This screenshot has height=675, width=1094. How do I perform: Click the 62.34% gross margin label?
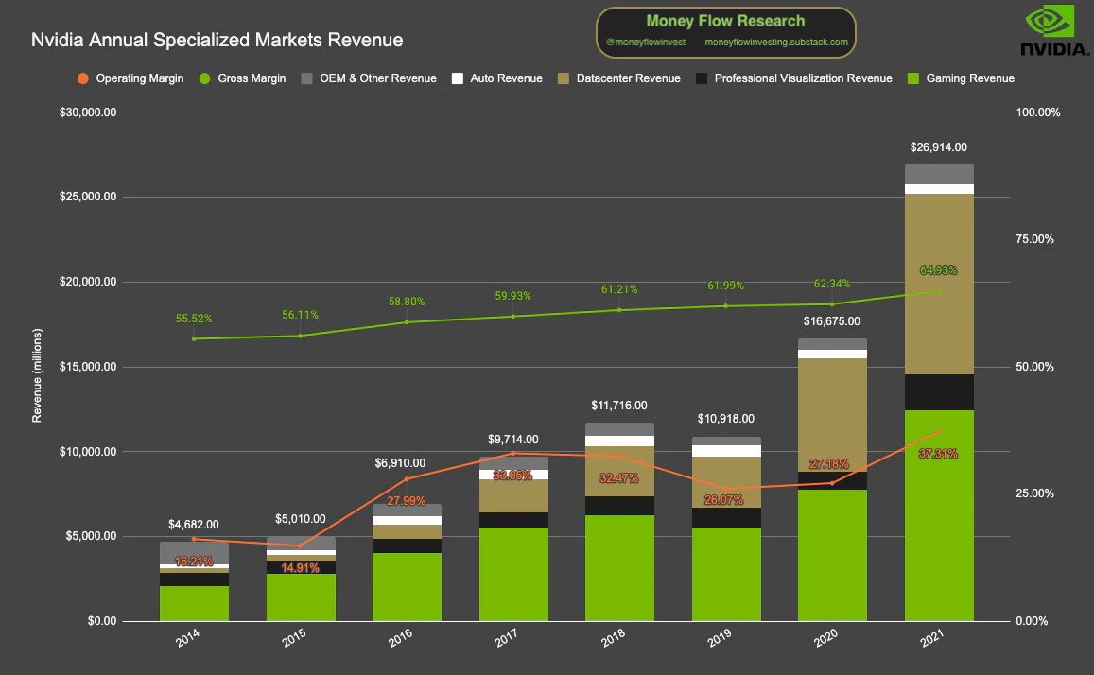[832, 284]
